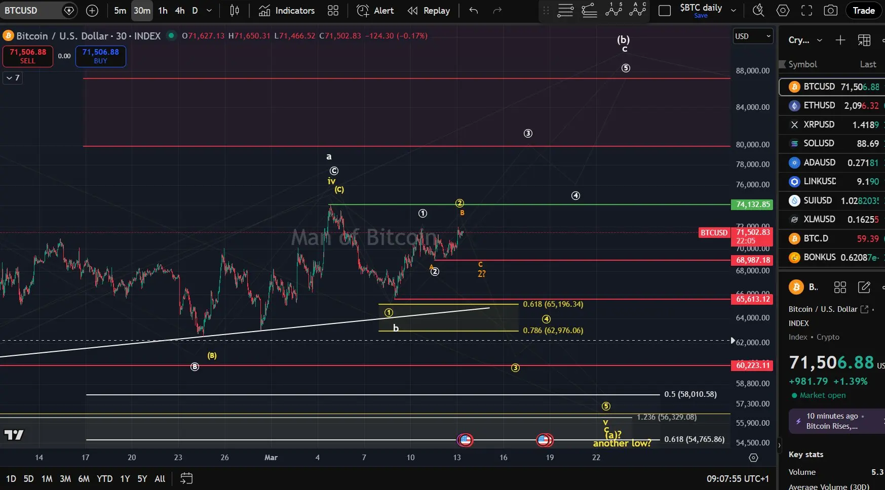Set date range to 3M
The width and height of the screenshot is (885, 490).
tap(65, 478)
